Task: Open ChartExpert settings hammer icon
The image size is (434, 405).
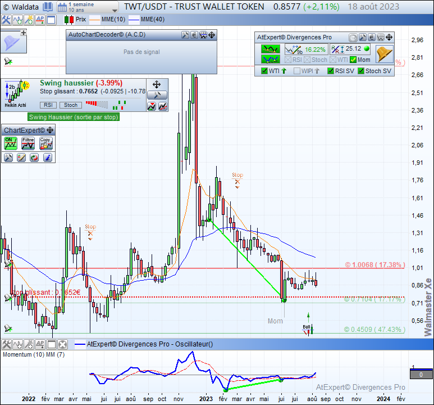Action: pos(8,157)
